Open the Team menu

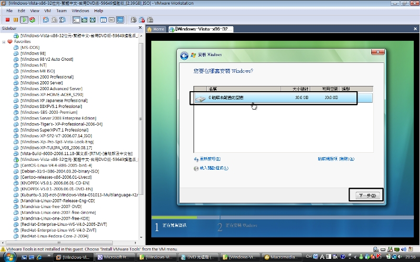[x=61, y=10]
